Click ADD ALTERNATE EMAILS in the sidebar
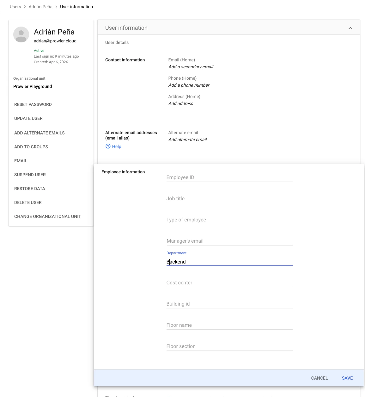Viewport: 365px width, 397px height. [39, 133]
